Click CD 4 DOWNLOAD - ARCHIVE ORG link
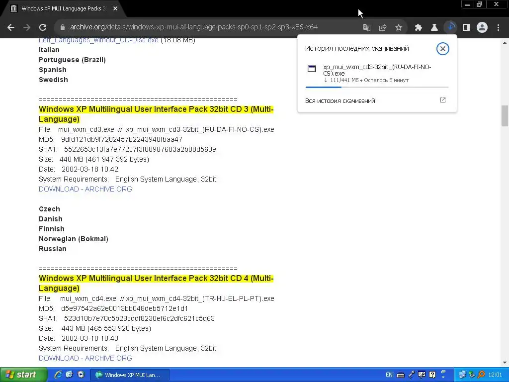 85,358
